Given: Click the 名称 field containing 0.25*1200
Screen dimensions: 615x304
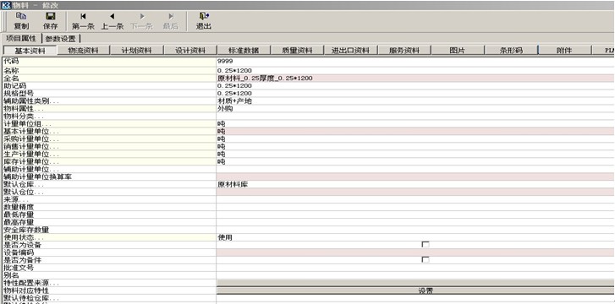Looking at the screenshot, I should click(x=415, y=71).
